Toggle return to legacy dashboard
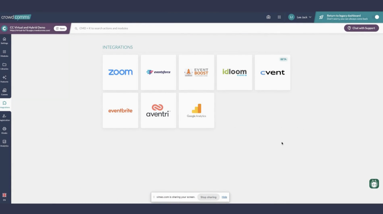 tap(377, 17)
